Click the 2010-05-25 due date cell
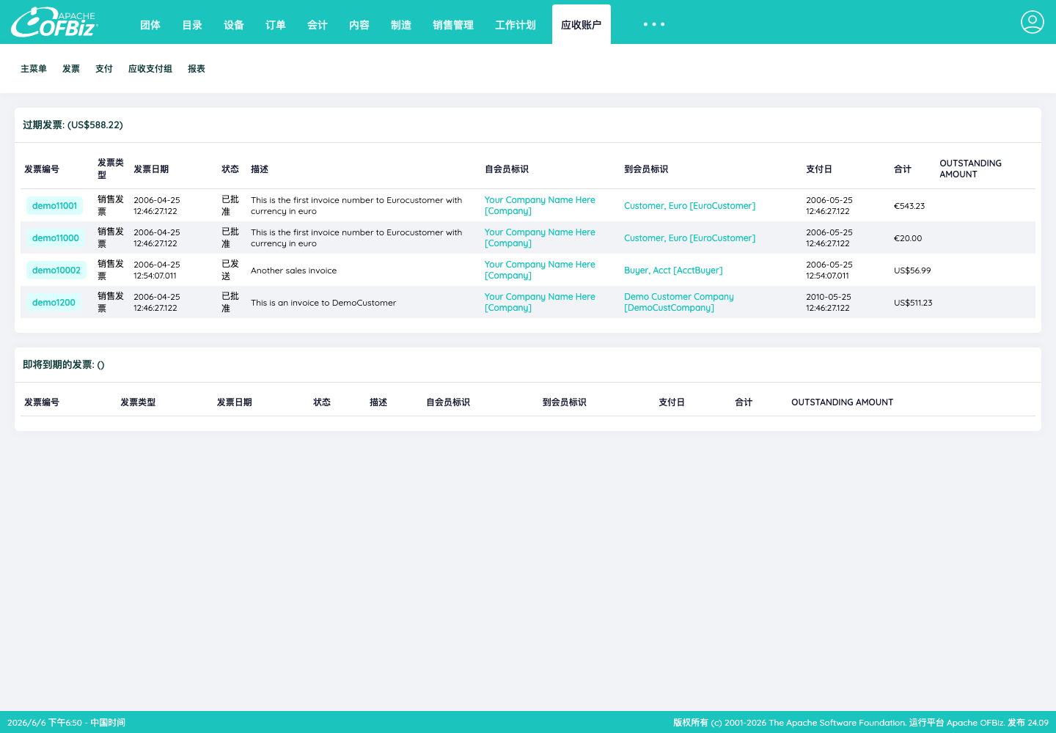 (x=829, y=302)
